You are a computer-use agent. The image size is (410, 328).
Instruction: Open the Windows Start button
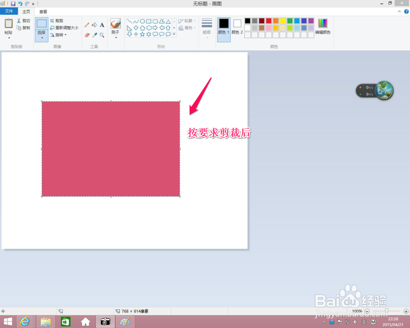[x=8, y=322]
